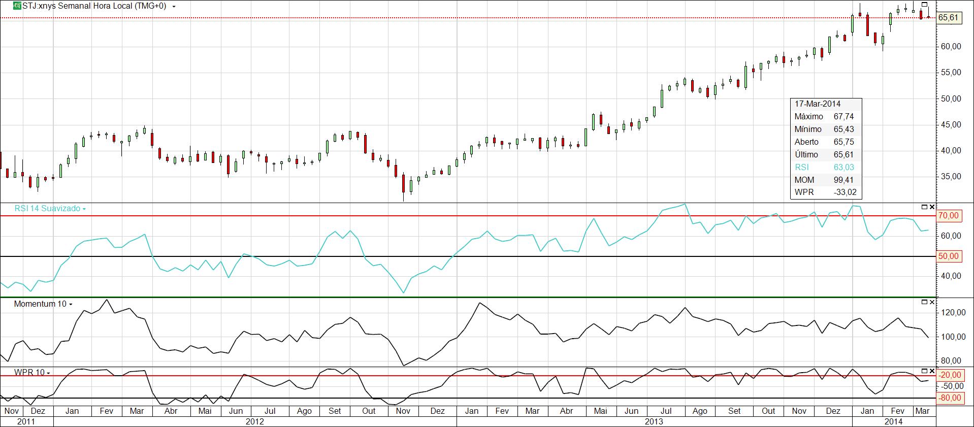Open the WPR 10 indicator dropdown
This screenshot has height=427, width=974.
(x=48, y=373)
